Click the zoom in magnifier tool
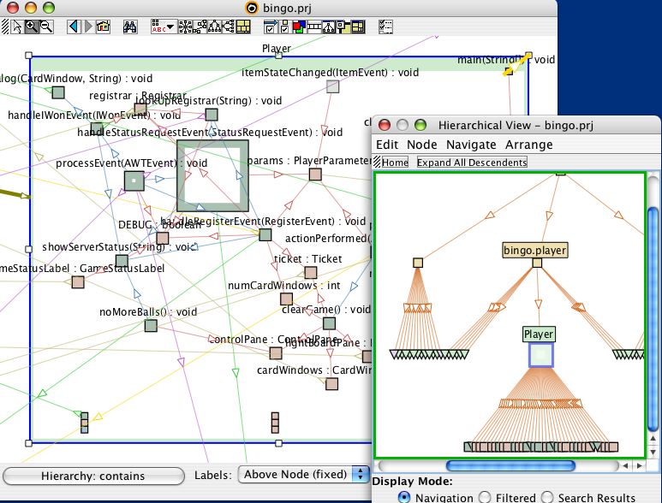Screen dimensions: 662x503 pos(32,27)
